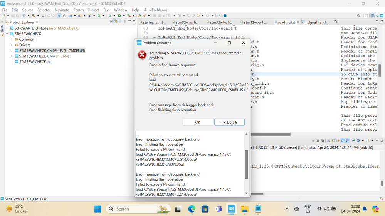Click the red error icon in dialog
Image resolution: width=385 pixels, height=216 pixels.
coord(142,55)
